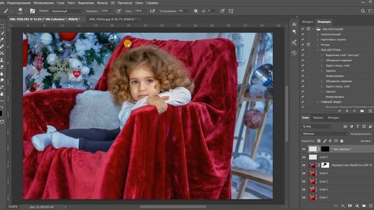Click the symmetry paint butterfly icon
374x210 pixels.
(x=231, y=11)
